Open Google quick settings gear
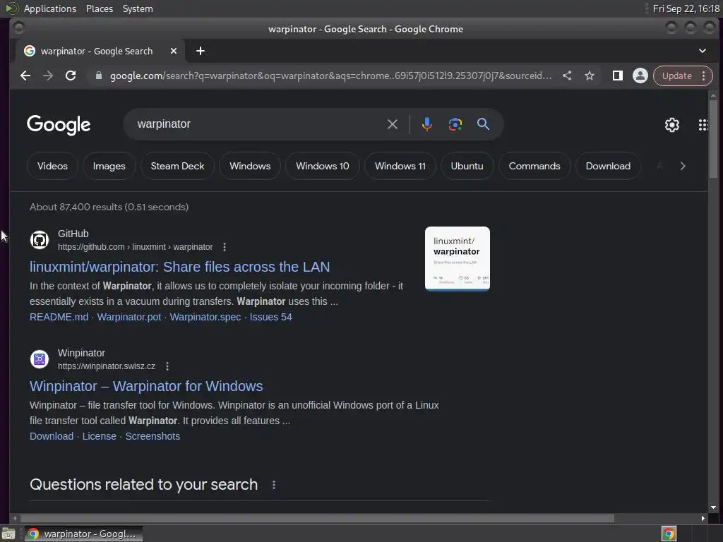Screen dimensions: 723x542 pyautogui.click(x=672, y=124)
